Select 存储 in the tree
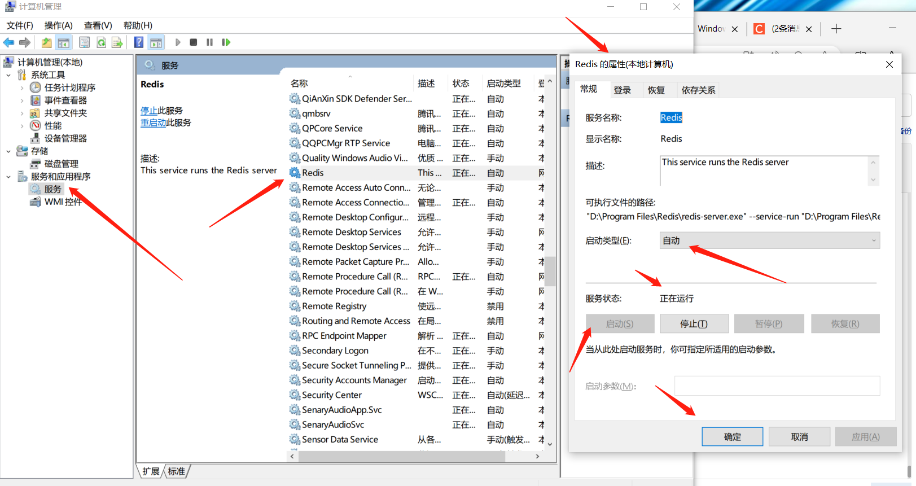The width and height of the screenshot is (916, 486). [40, 151]
